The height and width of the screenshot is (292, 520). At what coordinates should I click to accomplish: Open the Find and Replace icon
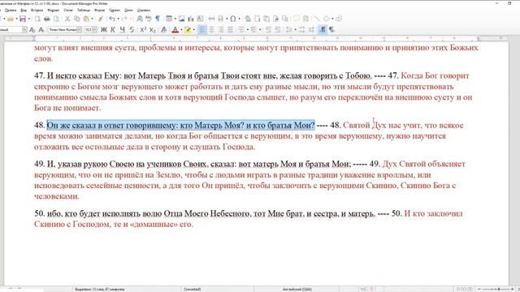(x=140, y=19)
